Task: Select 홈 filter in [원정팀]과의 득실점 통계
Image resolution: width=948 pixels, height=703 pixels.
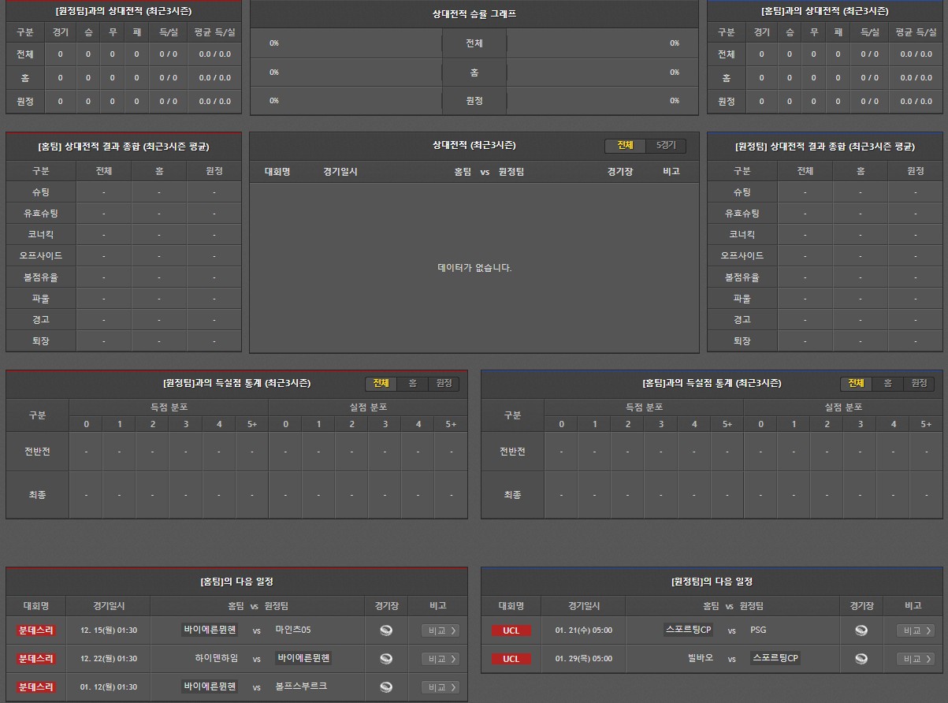Action: click(412, 383)
